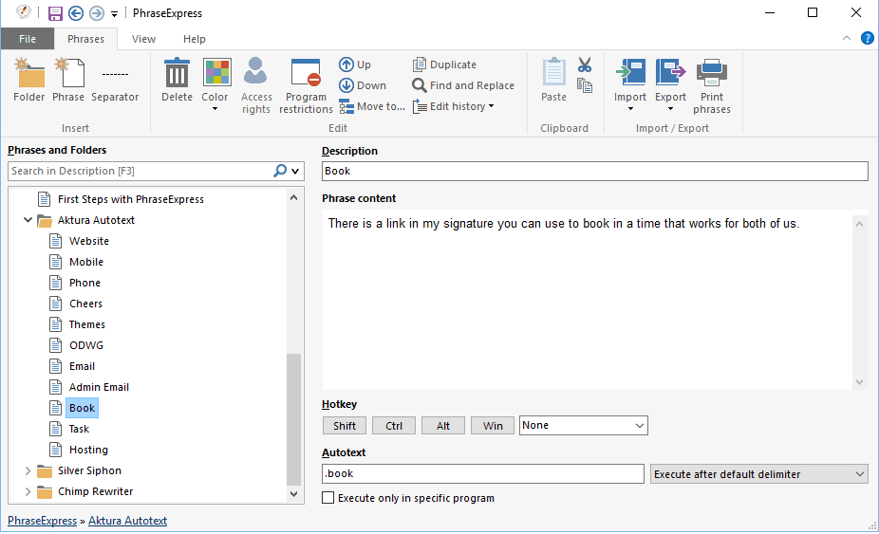879x534 pixels.
Task: Select the Admin Email phrase
Action: pos(99,387)
